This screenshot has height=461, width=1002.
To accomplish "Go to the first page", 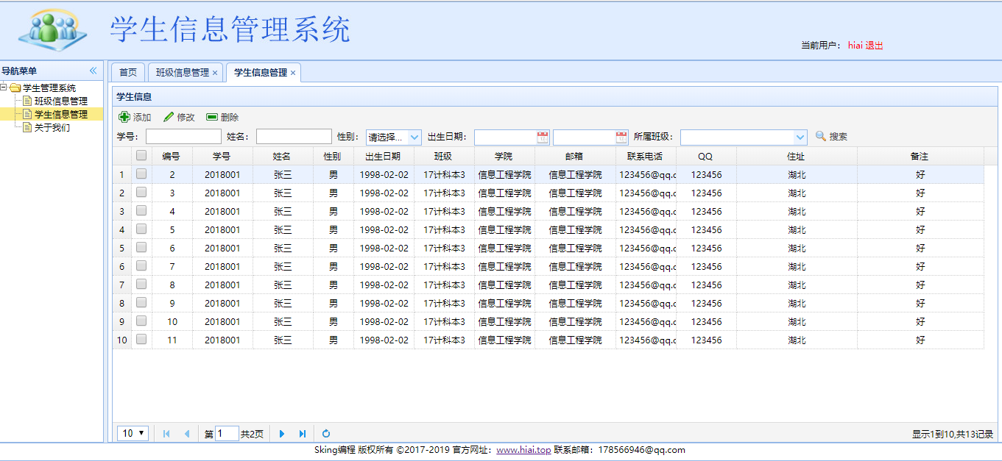I will (166, 434).
